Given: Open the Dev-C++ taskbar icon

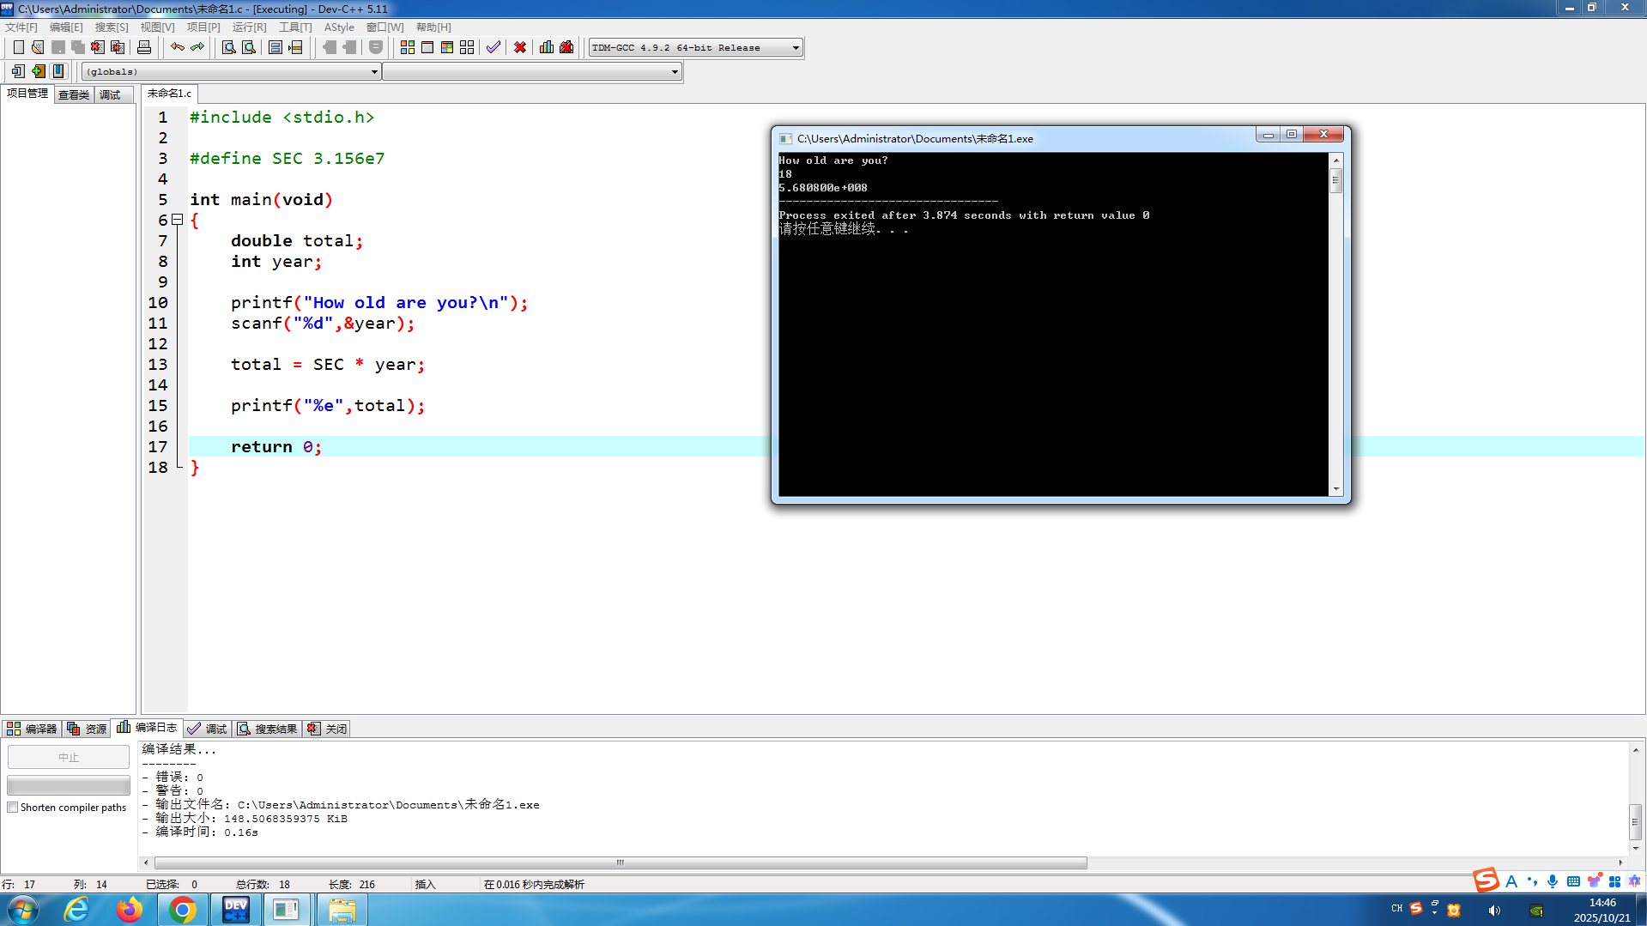Looking at the screenshot, I should [235, 910].
